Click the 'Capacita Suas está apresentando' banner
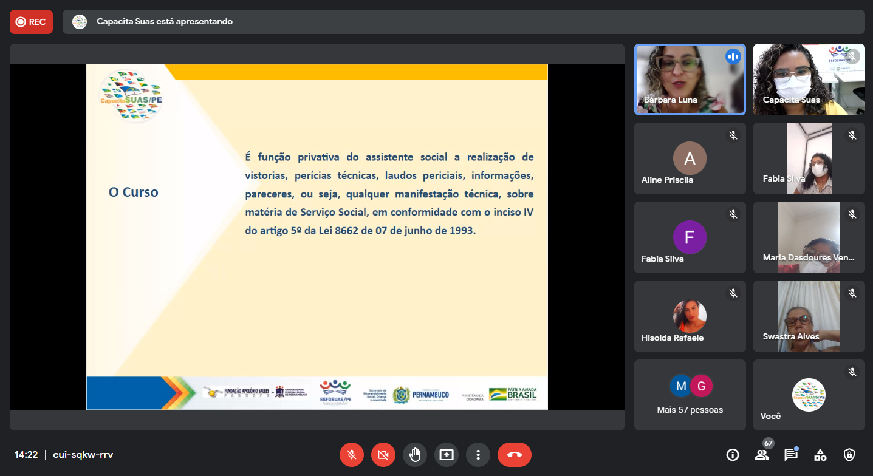 [165, 22]
